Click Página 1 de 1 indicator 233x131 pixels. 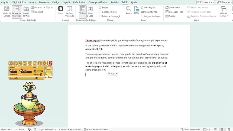click(6, 129)
